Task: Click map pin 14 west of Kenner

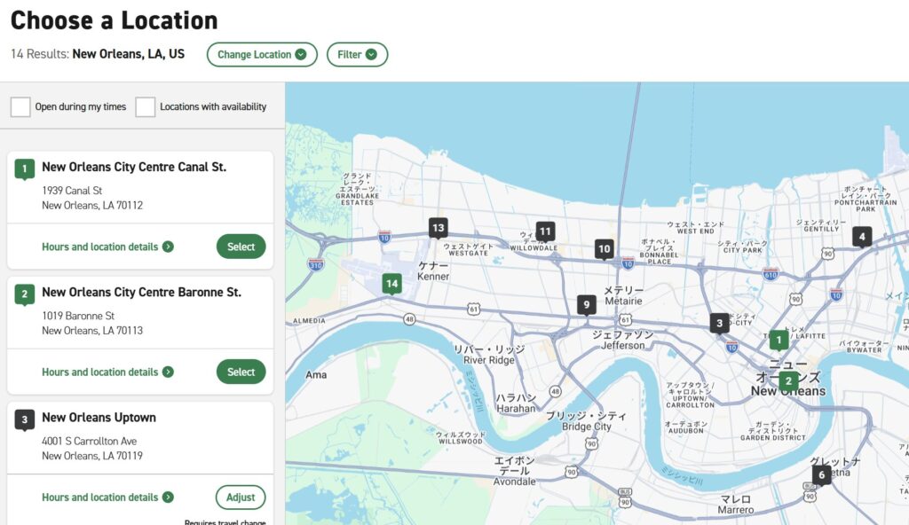Action: (x=391, y=283)
